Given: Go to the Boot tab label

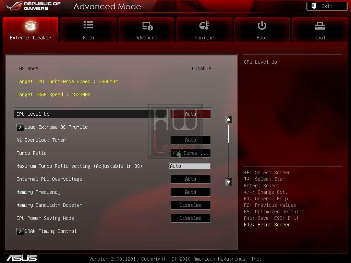Looking at the screenshot, I should tap(262, 38).
